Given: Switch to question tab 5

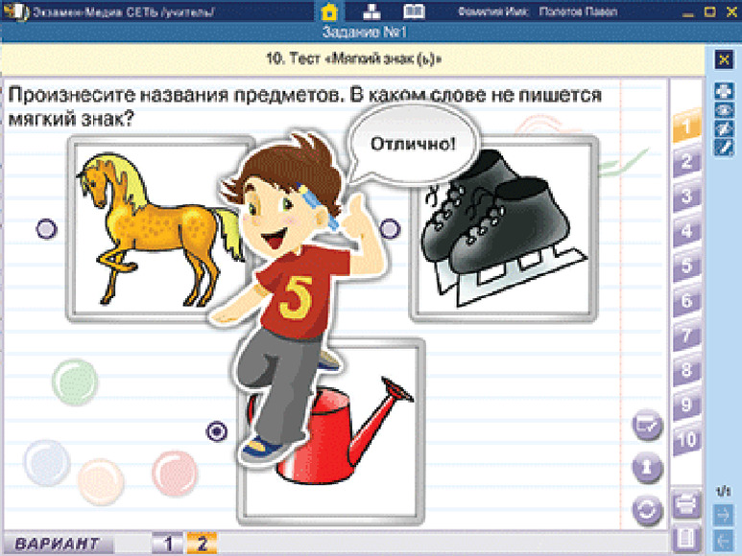Looking at the screenshot, I should tap(686, 266).
